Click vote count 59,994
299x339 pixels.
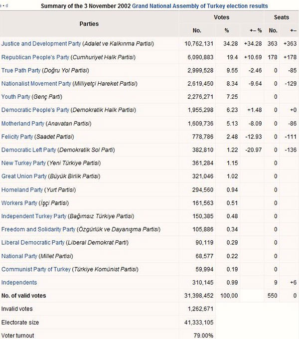[x=204, y=269]
